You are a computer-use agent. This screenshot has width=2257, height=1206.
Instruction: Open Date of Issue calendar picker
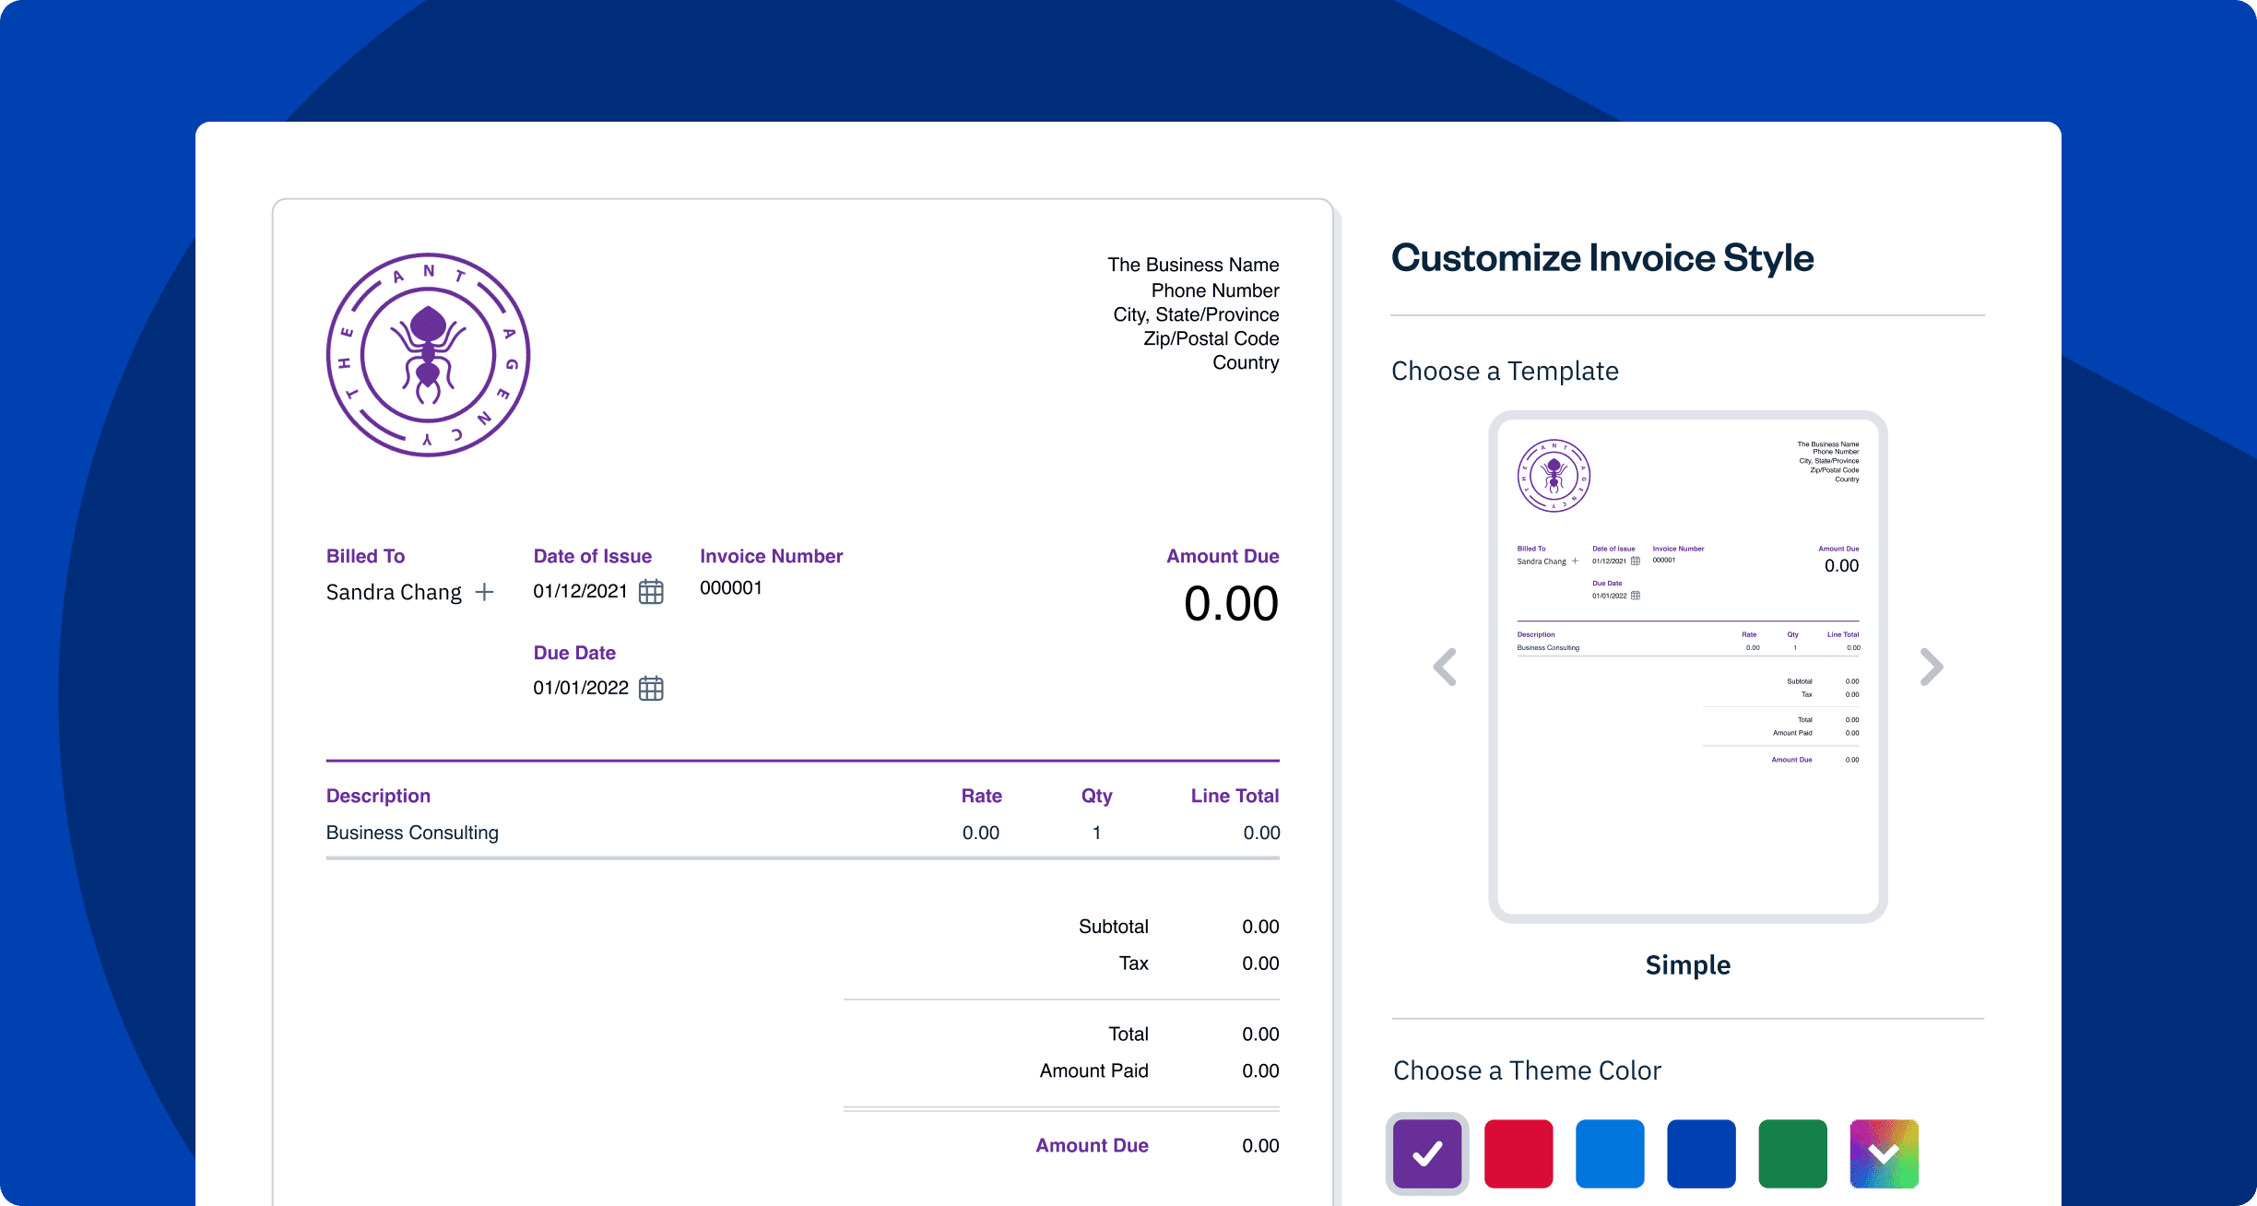[x=651, y=592]
